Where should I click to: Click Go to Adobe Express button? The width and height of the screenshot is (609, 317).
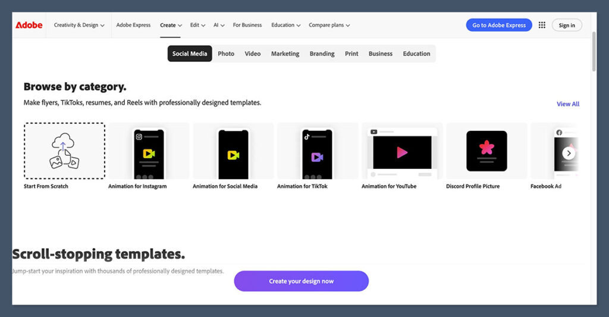[499, 25]
